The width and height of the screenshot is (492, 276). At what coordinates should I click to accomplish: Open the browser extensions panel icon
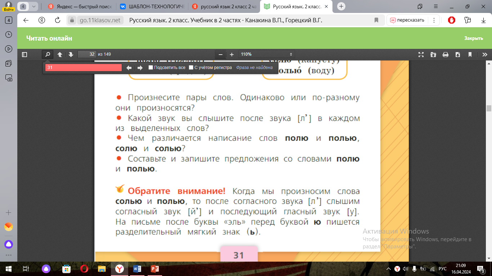coord(468,20)
